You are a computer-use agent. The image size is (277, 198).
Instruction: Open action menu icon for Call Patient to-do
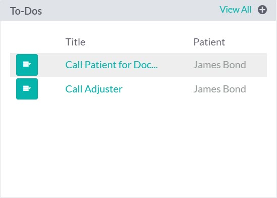(27, 64)
